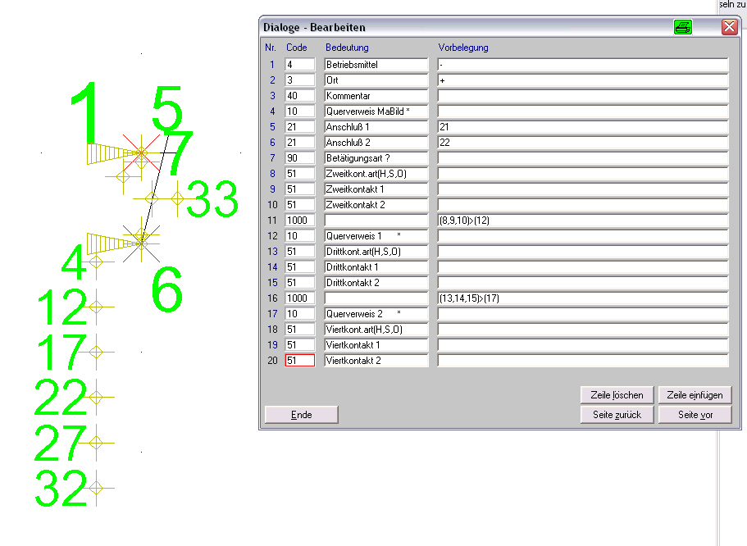Click the Ort meaning field

point(376,80)
